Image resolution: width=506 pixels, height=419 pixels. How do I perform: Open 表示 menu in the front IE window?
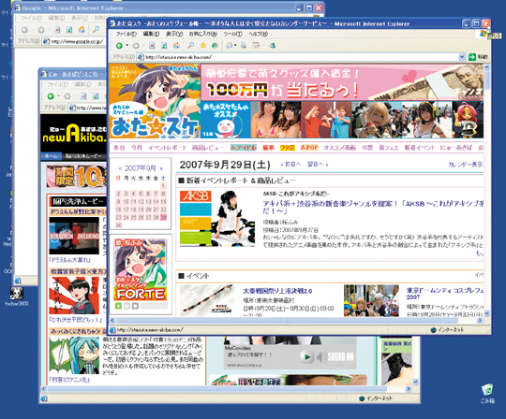click(174, 34)
